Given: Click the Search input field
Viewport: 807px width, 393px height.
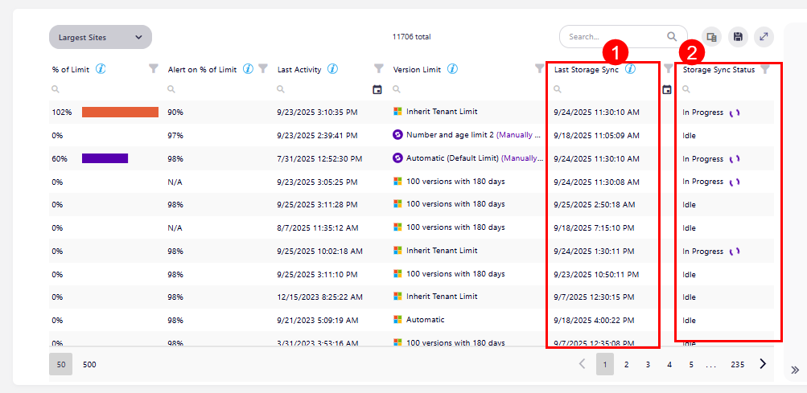Looking at the screenshot, I should 615,37.
